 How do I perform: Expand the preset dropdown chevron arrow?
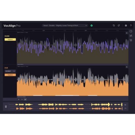tap(86, 26)
